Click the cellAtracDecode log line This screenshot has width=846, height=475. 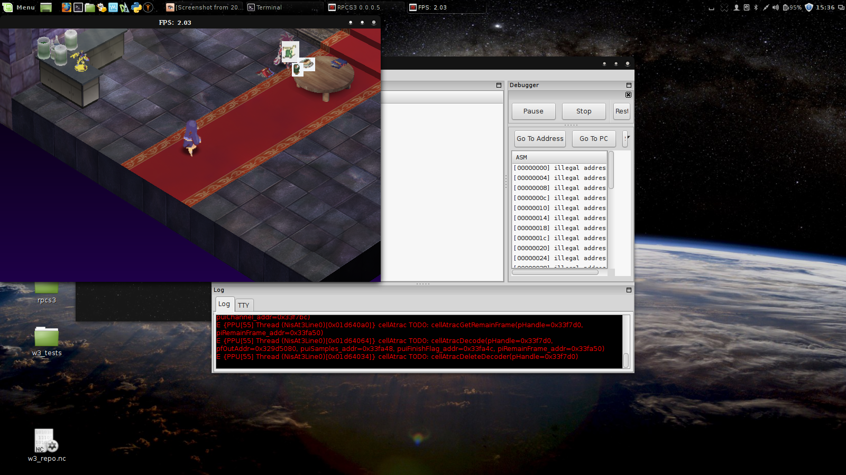coord(410,345)
